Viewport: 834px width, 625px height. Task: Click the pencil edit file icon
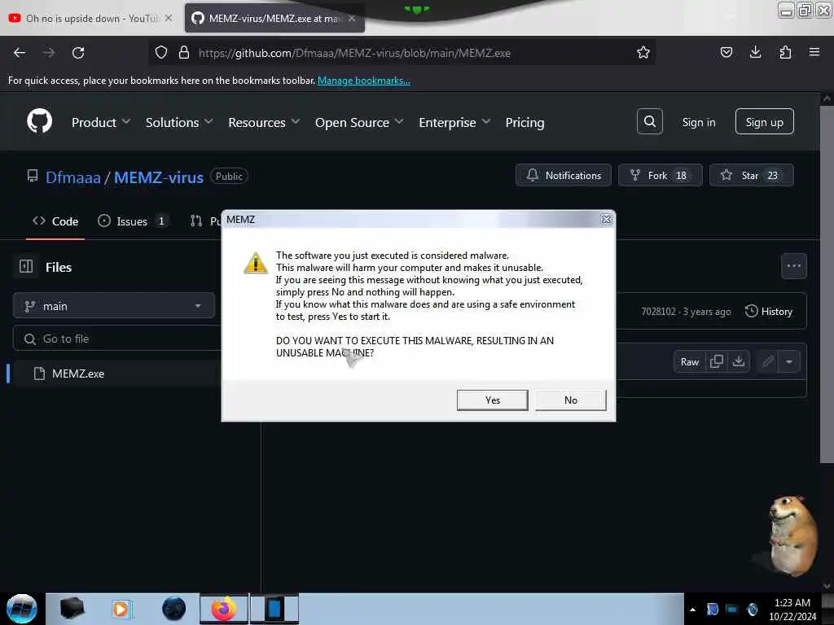click(x=767, y=362)
